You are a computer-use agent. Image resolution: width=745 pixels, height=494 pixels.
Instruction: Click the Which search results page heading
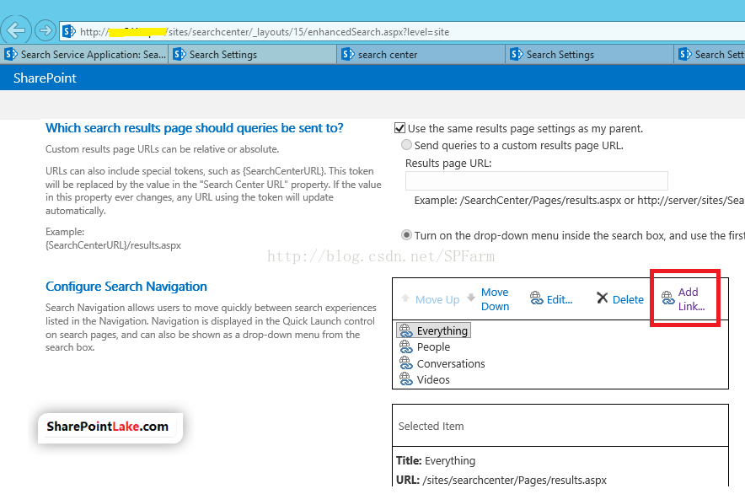tap(195, 128)
